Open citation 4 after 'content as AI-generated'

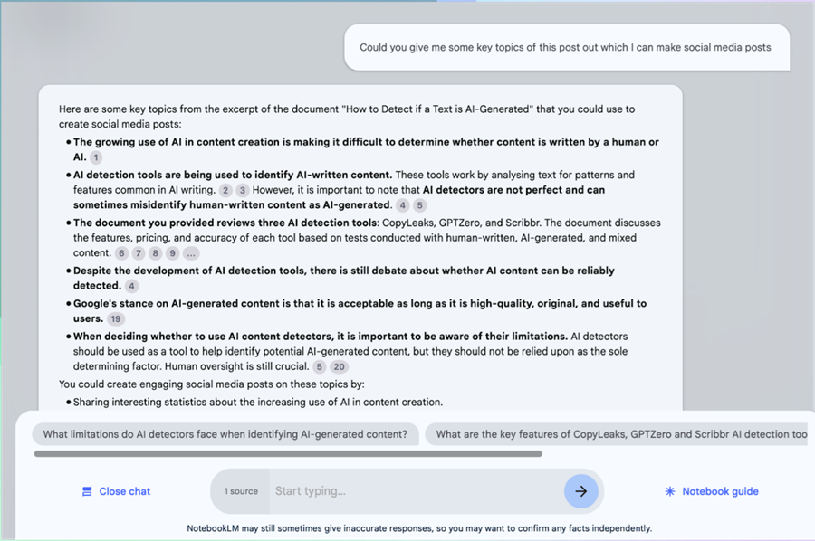pos(402,205)
